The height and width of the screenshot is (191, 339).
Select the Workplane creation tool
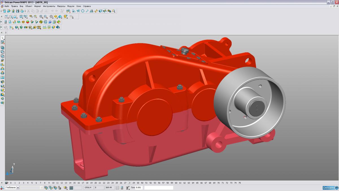[x=73, y=11]
